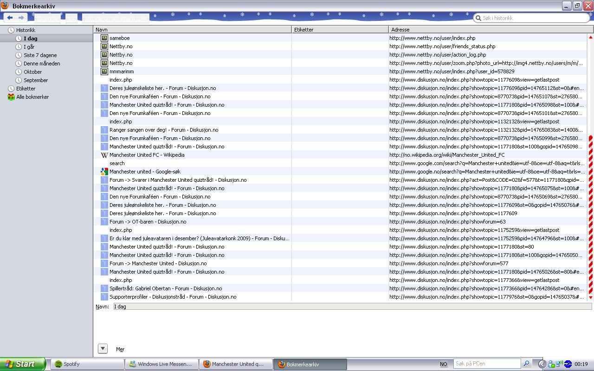Open the I går history folder
The image size is (594, 371).
pos(29,47)
